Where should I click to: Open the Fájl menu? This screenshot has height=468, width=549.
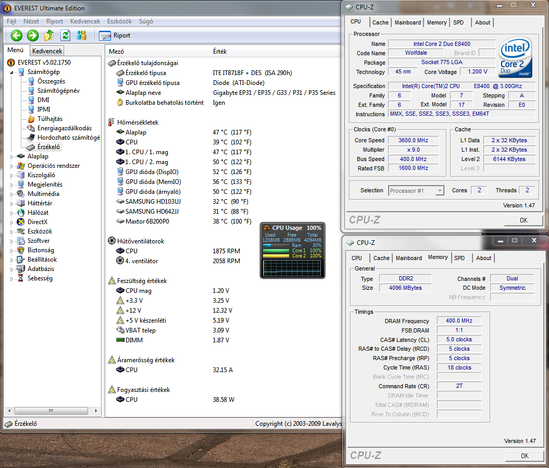pos(11,21)
